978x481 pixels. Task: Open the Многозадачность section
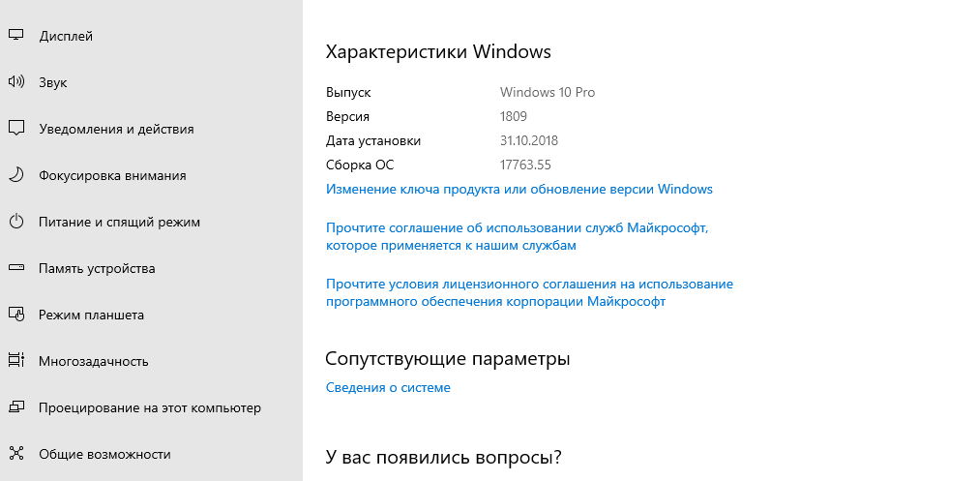point(94,361)
